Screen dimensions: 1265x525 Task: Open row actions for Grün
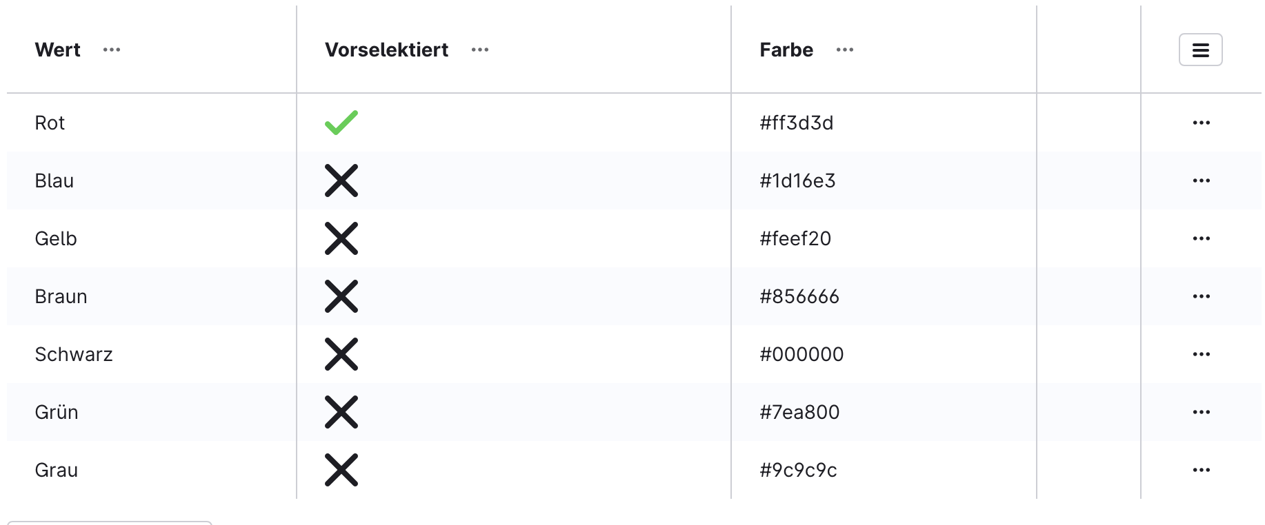pyautogui.click(x=1201, y=412)
